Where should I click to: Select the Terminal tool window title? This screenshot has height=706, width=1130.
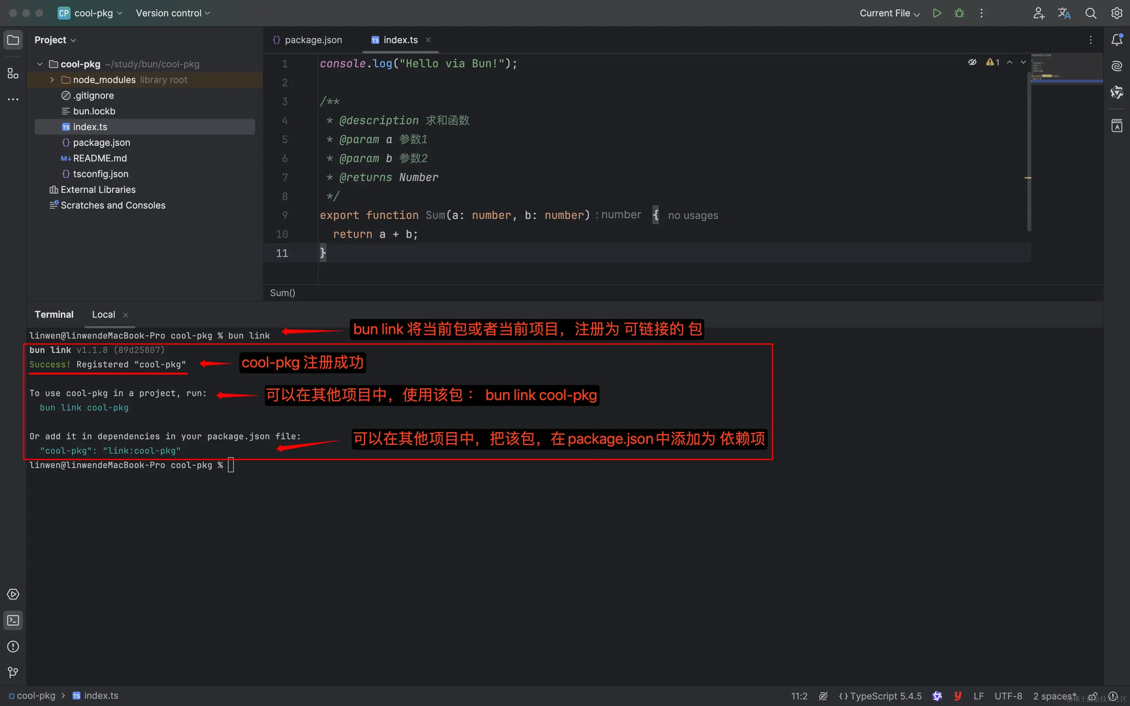(x=54, y=314)
